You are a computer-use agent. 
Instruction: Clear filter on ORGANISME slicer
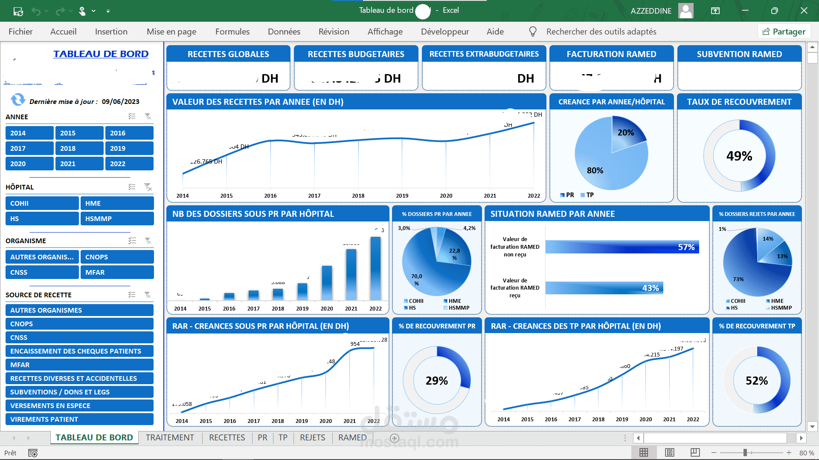tap(148, 241)
